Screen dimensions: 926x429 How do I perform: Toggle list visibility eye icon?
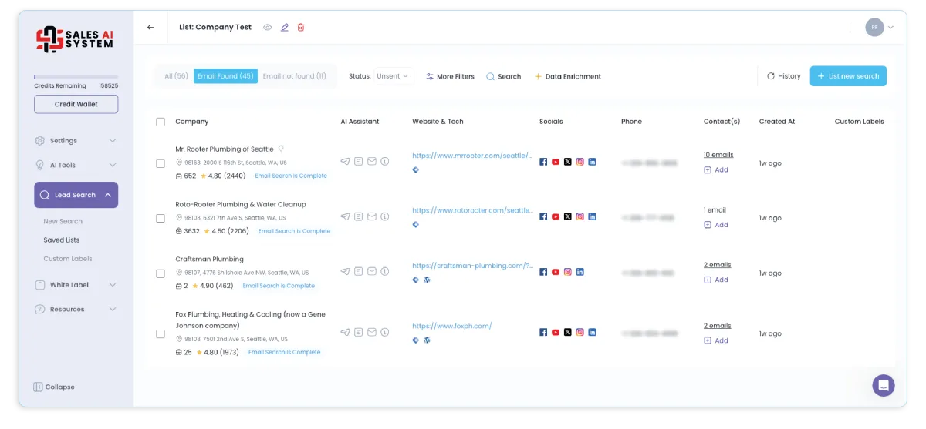(268, 27)
